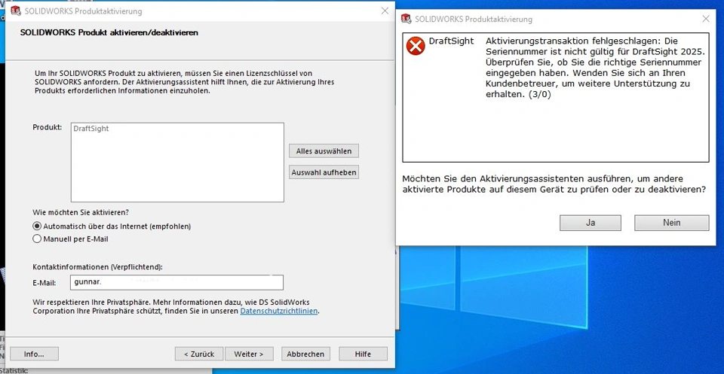The height and width of the screenshot is (374, 724).
Task: Click the Kontaktinformationen (Verpflichtend) label
Action: tap(98, 266)
